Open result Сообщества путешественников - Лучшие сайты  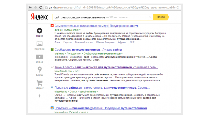[88, 50]
